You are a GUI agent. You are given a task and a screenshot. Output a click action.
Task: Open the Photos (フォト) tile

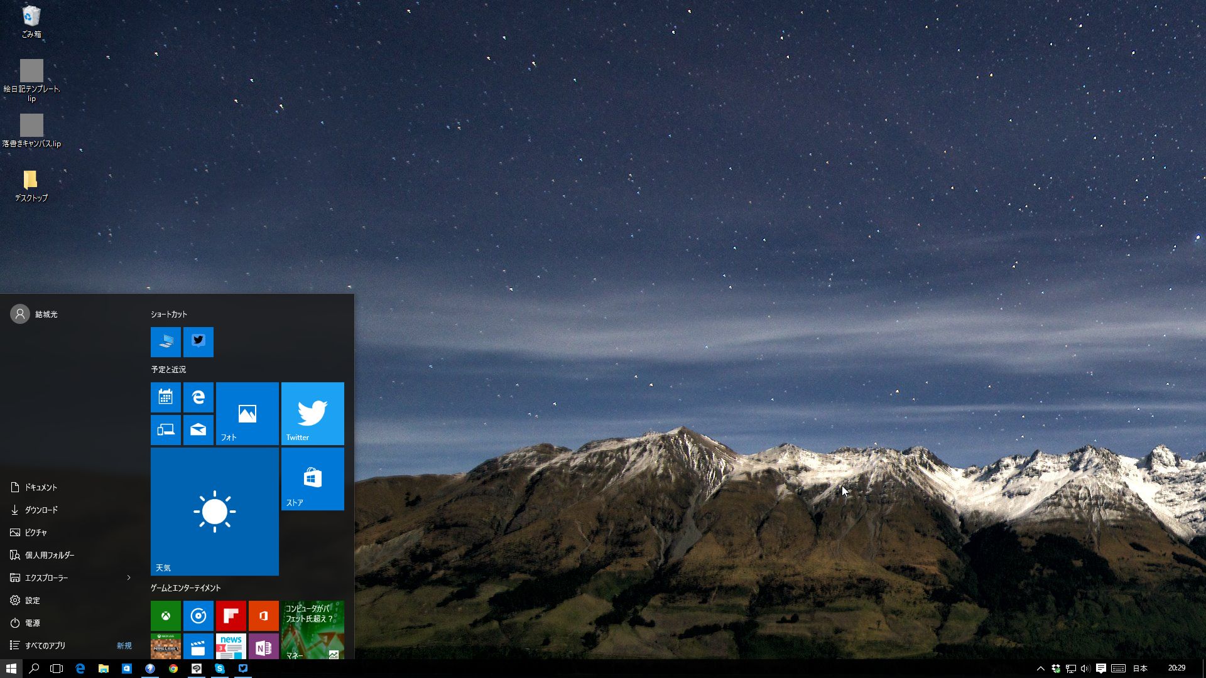tap(247, 413)
